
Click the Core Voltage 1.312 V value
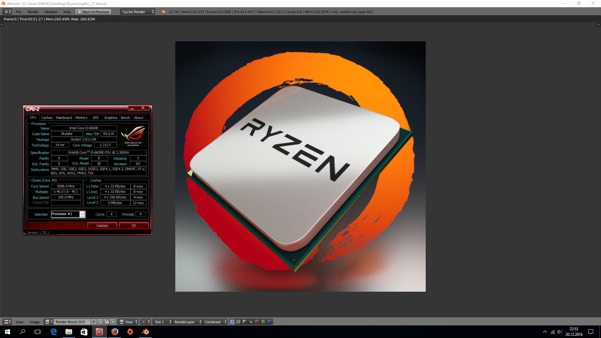(105, 145)
